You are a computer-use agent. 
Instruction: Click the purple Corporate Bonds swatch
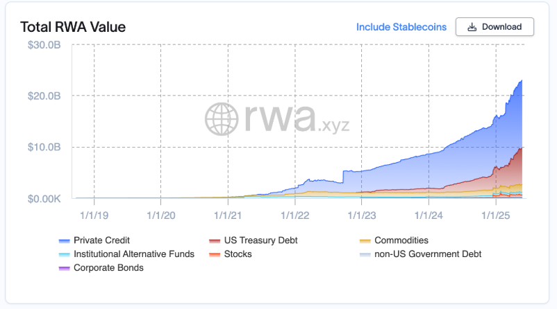coord(65,268)
